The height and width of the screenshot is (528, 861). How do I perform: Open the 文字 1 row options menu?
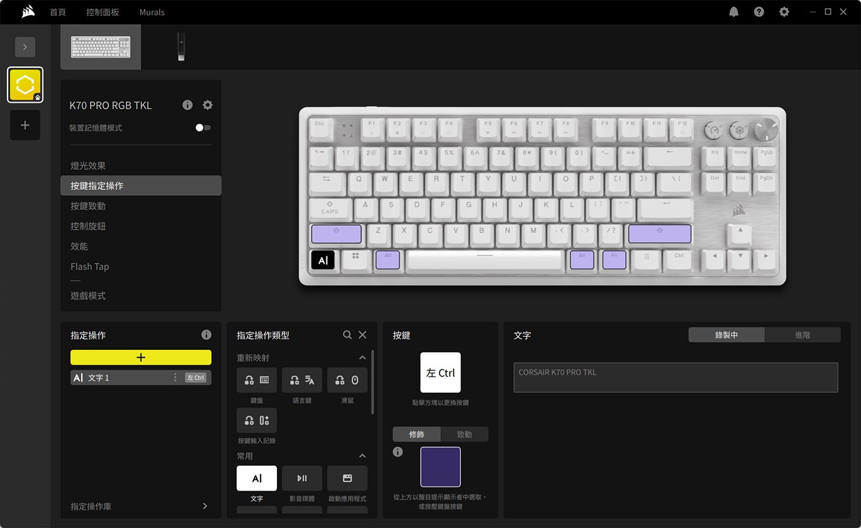click(x=175, y=378)
